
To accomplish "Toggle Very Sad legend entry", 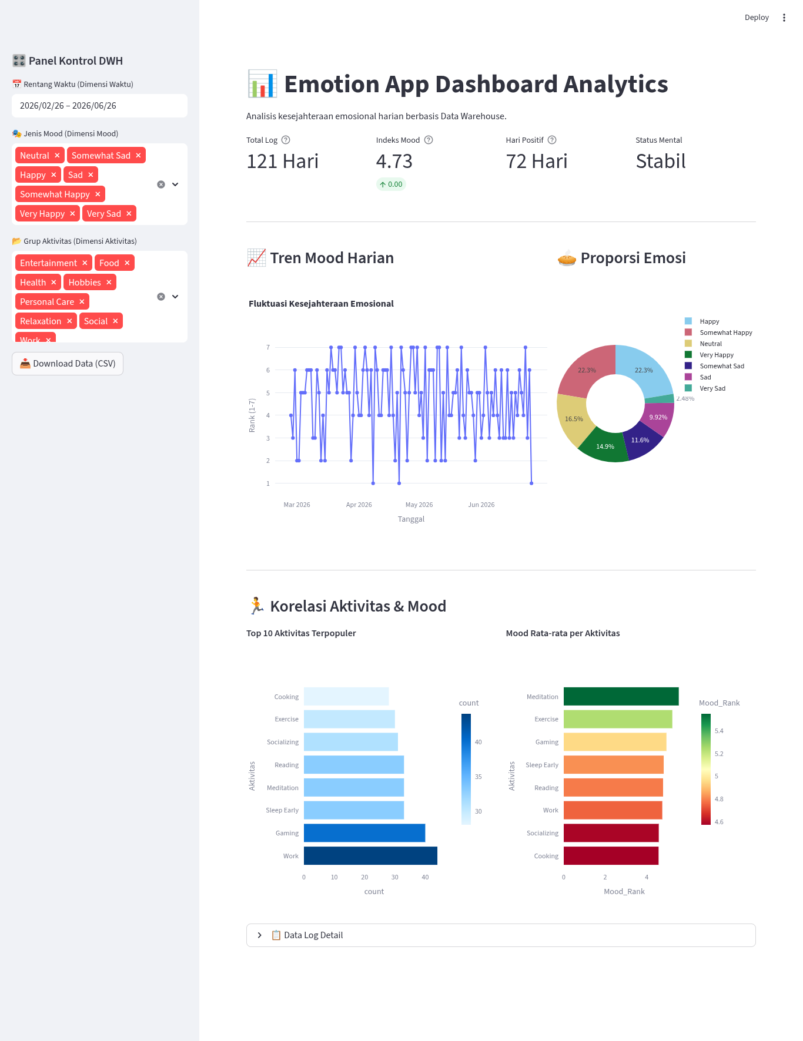I will (x=705, y=388).
